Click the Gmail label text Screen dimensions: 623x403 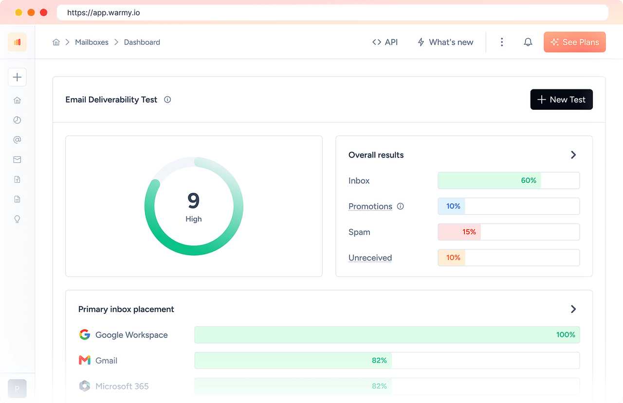point(106,361)
